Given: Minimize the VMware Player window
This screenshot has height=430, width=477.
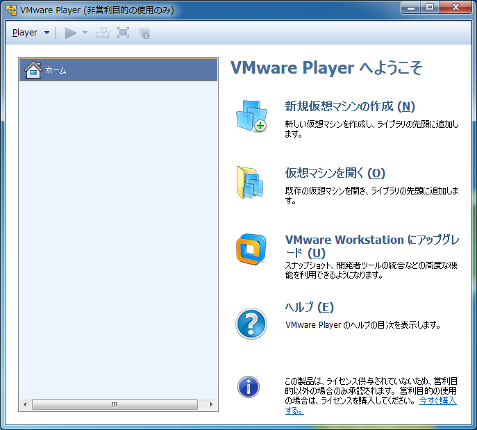Looking at the screenshot, I should pyautogui.click(x=411, y=7).
